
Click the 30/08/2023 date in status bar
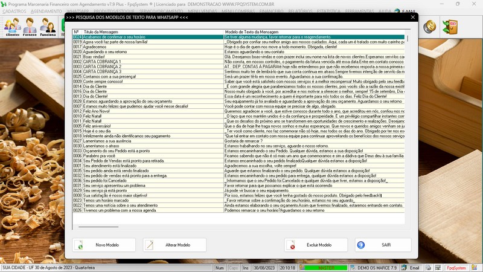coord(265,268)
